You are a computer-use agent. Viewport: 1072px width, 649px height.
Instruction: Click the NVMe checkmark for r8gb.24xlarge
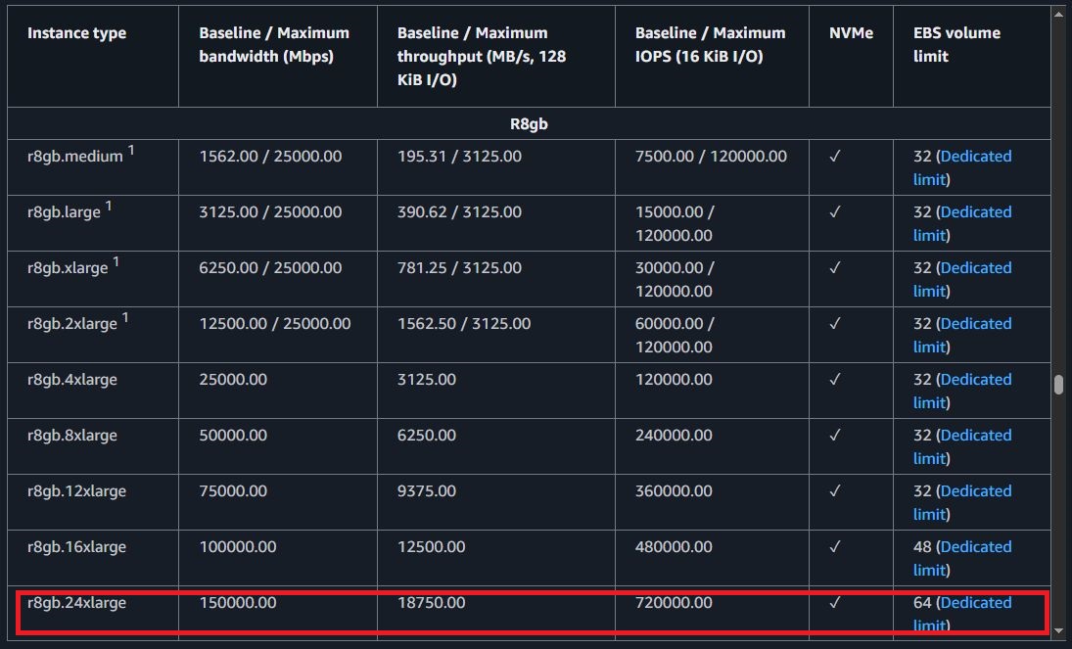coord(835,603)
